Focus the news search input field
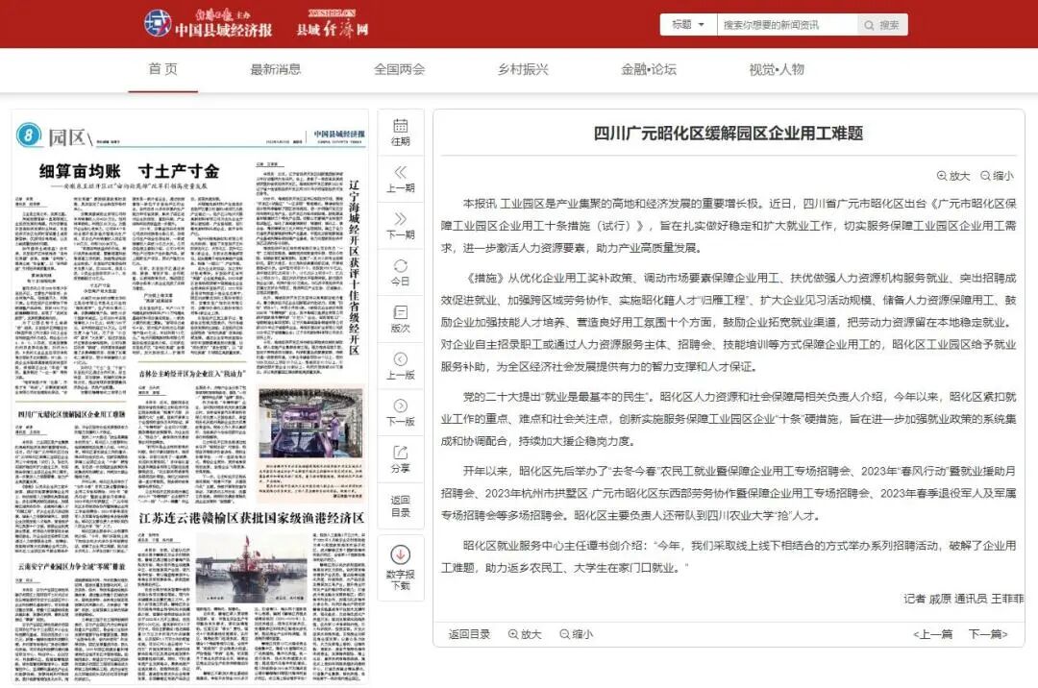The width and height of the screenshot is (1038, 688). pos(787,25)
